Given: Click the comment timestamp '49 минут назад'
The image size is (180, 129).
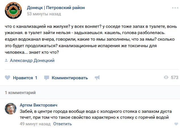Looking at the screenshot, I should click(x=35, y=124).
